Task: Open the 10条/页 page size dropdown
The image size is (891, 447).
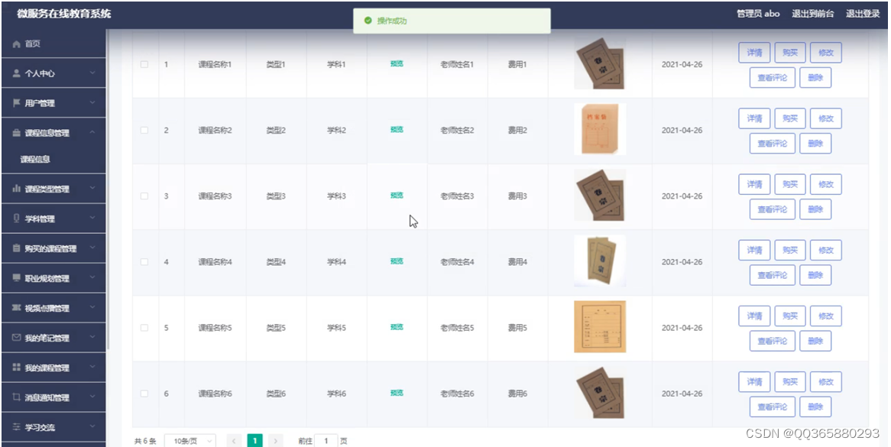Action: click(191, 440)
